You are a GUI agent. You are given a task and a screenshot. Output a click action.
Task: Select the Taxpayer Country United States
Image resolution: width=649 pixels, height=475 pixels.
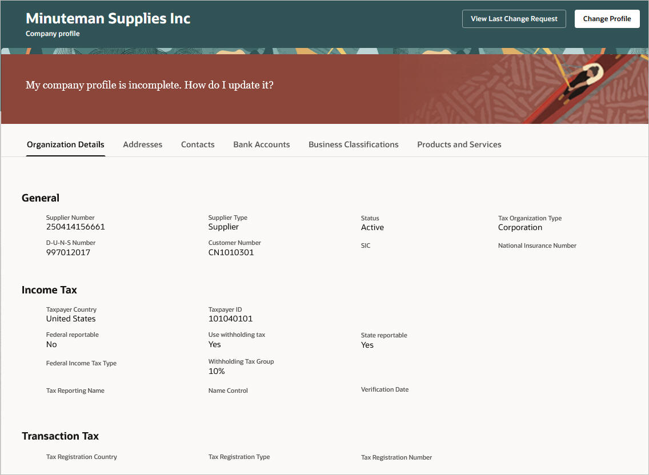pyautogui.click(x=71, y=319)
